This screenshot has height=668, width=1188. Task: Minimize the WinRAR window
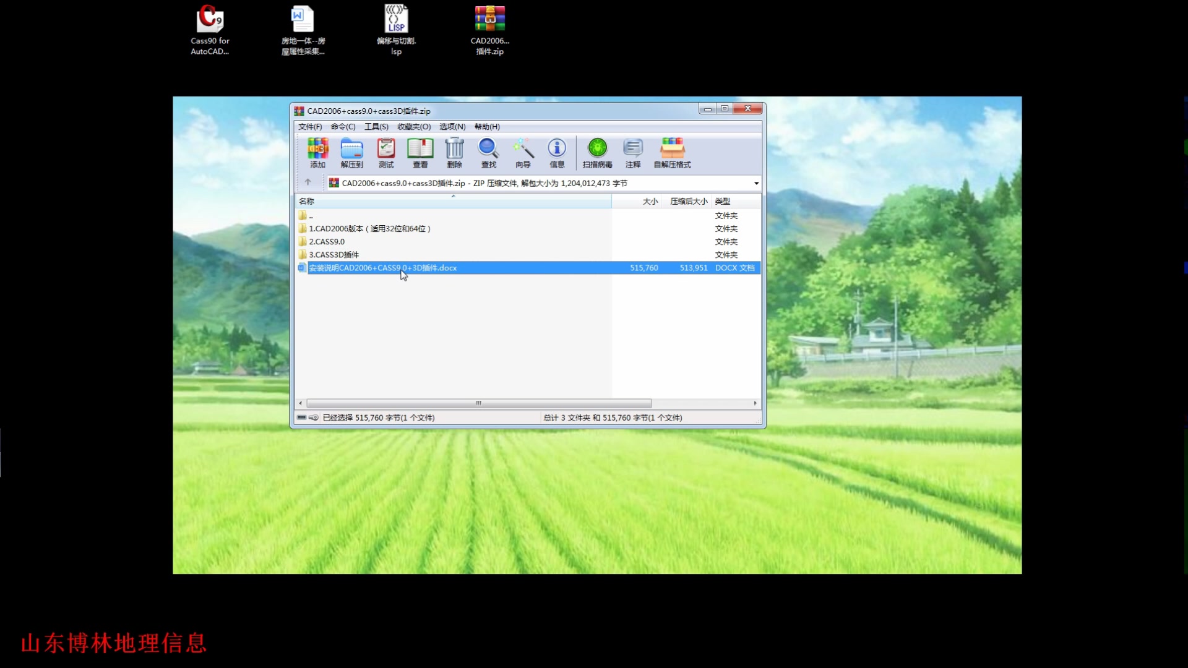pyautogui.click(x=707, y=109)
